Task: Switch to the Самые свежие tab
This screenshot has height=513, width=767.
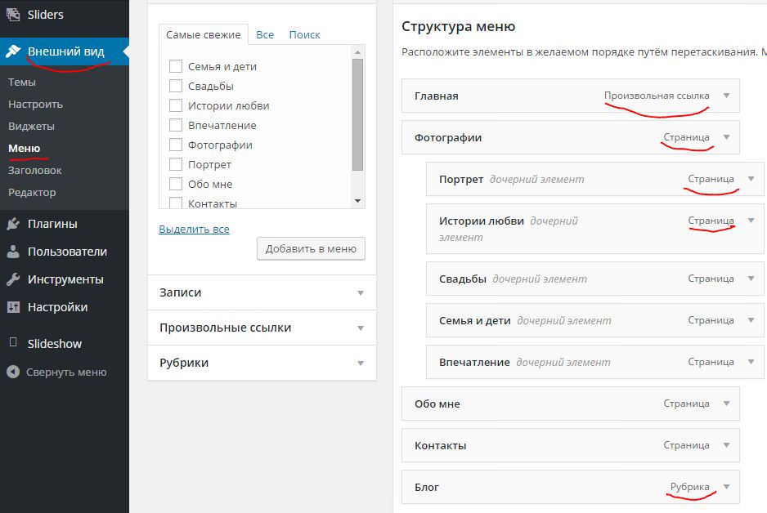Action: coord(204,34)
